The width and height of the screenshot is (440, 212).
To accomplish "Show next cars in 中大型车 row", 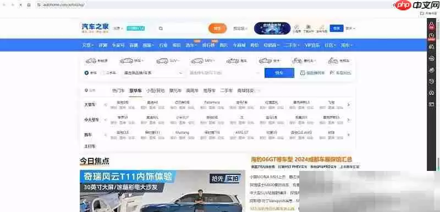I will tap(349, 120).
